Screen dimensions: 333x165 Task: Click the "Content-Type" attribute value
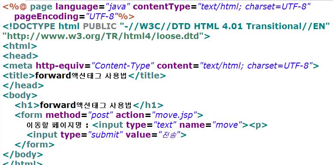122,66
